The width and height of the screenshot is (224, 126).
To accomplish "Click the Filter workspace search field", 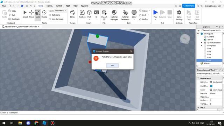I will (x=211, y=30).
